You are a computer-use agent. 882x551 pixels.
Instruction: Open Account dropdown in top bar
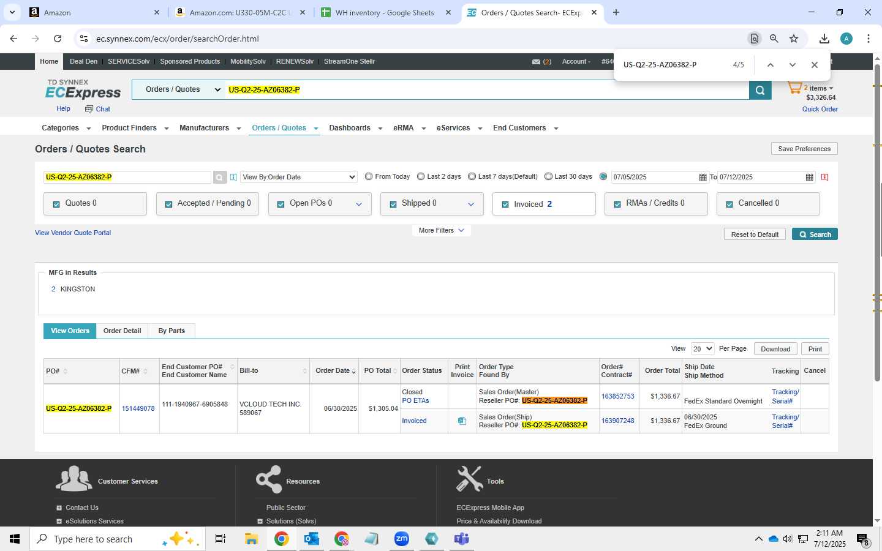576,62
